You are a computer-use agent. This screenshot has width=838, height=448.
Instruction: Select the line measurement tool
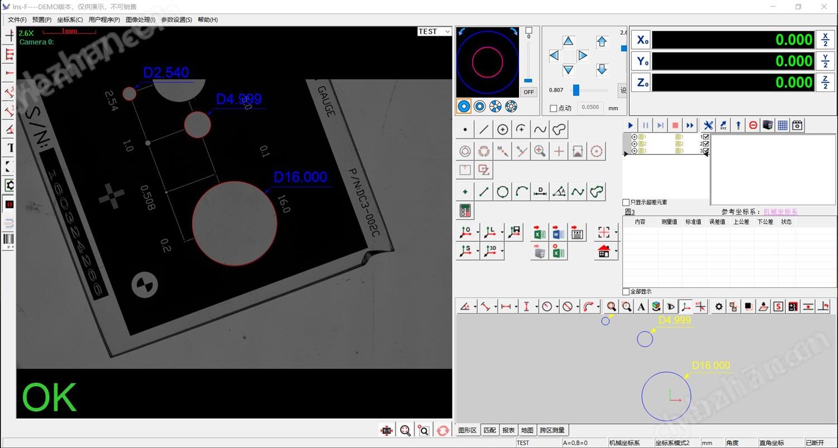point(484,129)
